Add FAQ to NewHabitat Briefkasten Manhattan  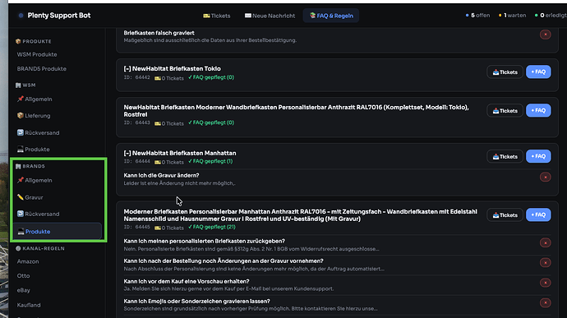[x=538, y=156]
